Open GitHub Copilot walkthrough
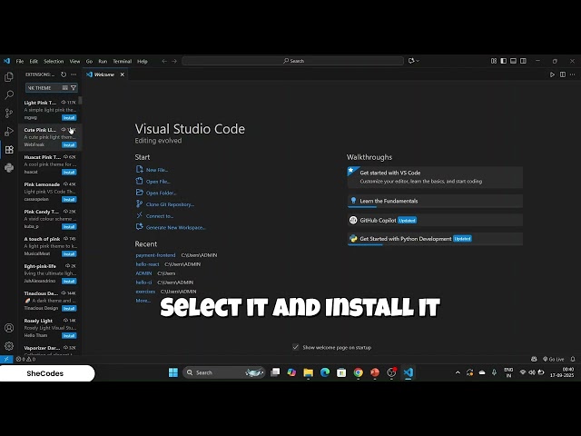Image resolution: width=581 pixels, height=436 pixels. coord(435,220)
